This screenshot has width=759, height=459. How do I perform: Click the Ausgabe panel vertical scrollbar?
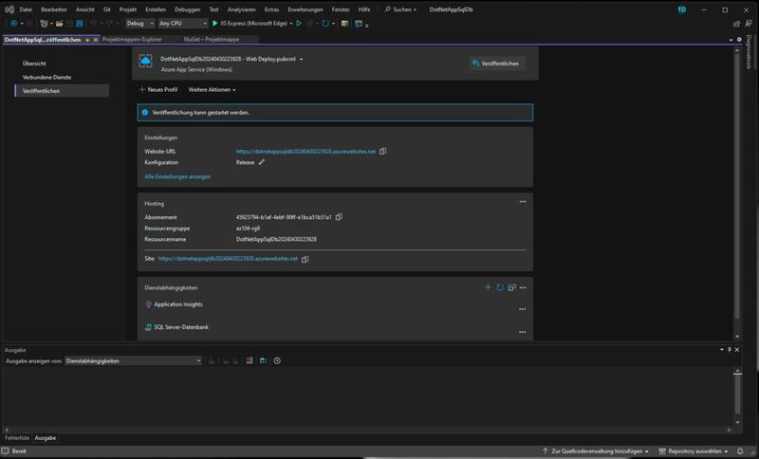point(737,395)
